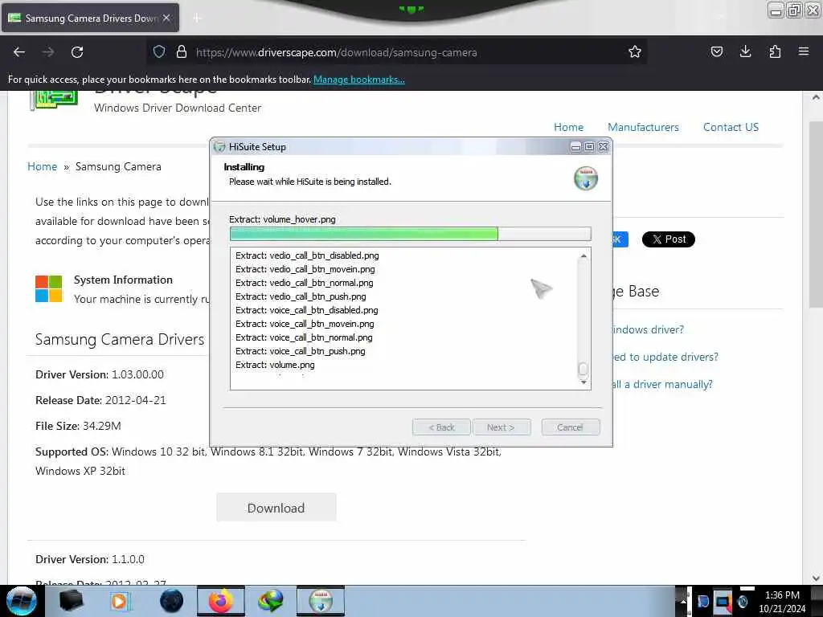Image resolution: width=823 pixels, height=617 pixels.
Task: Click the install log scrollbar thumb
Action: (x=583, y=370)
